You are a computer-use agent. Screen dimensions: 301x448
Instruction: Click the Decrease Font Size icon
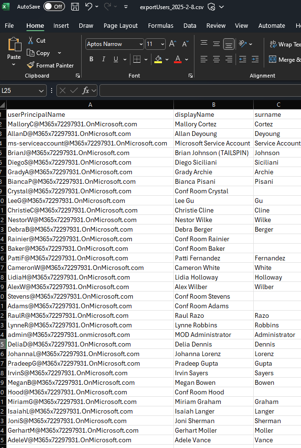(x=185, y=44)
